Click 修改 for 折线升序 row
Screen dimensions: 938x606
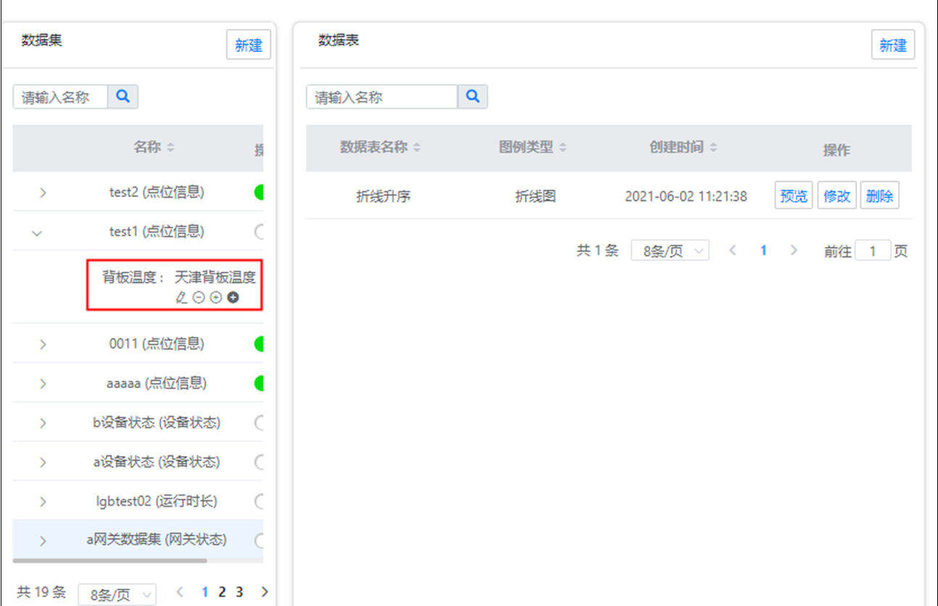(x=837, y=196)
